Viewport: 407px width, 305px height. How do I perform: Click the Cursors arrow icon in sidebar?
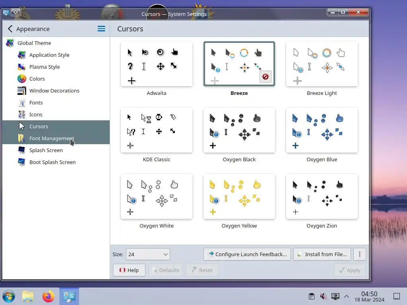(22, 127)
